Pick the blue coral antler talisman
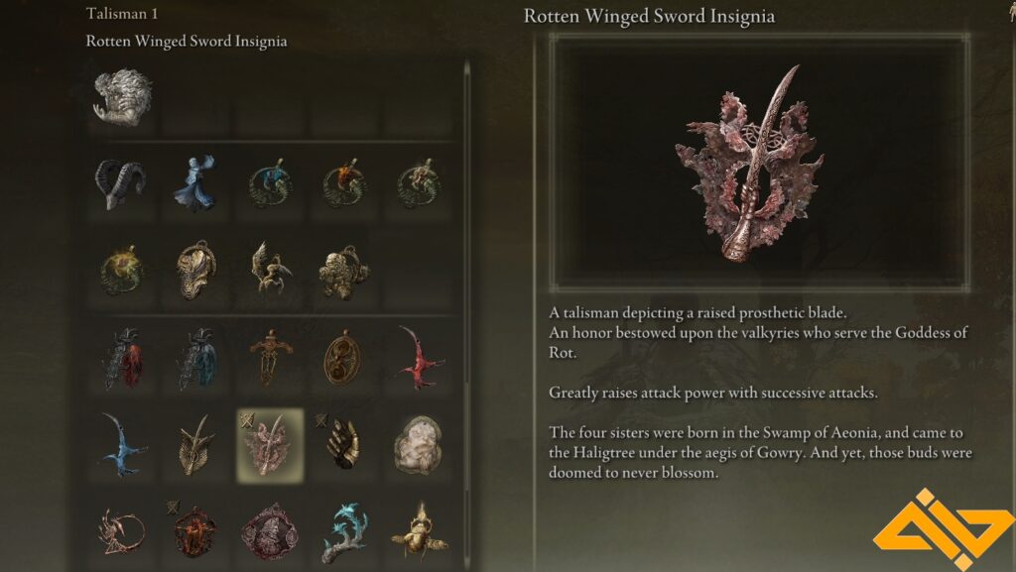Image resolution: width=1016 pixels, height=572 pixels. 344,532
